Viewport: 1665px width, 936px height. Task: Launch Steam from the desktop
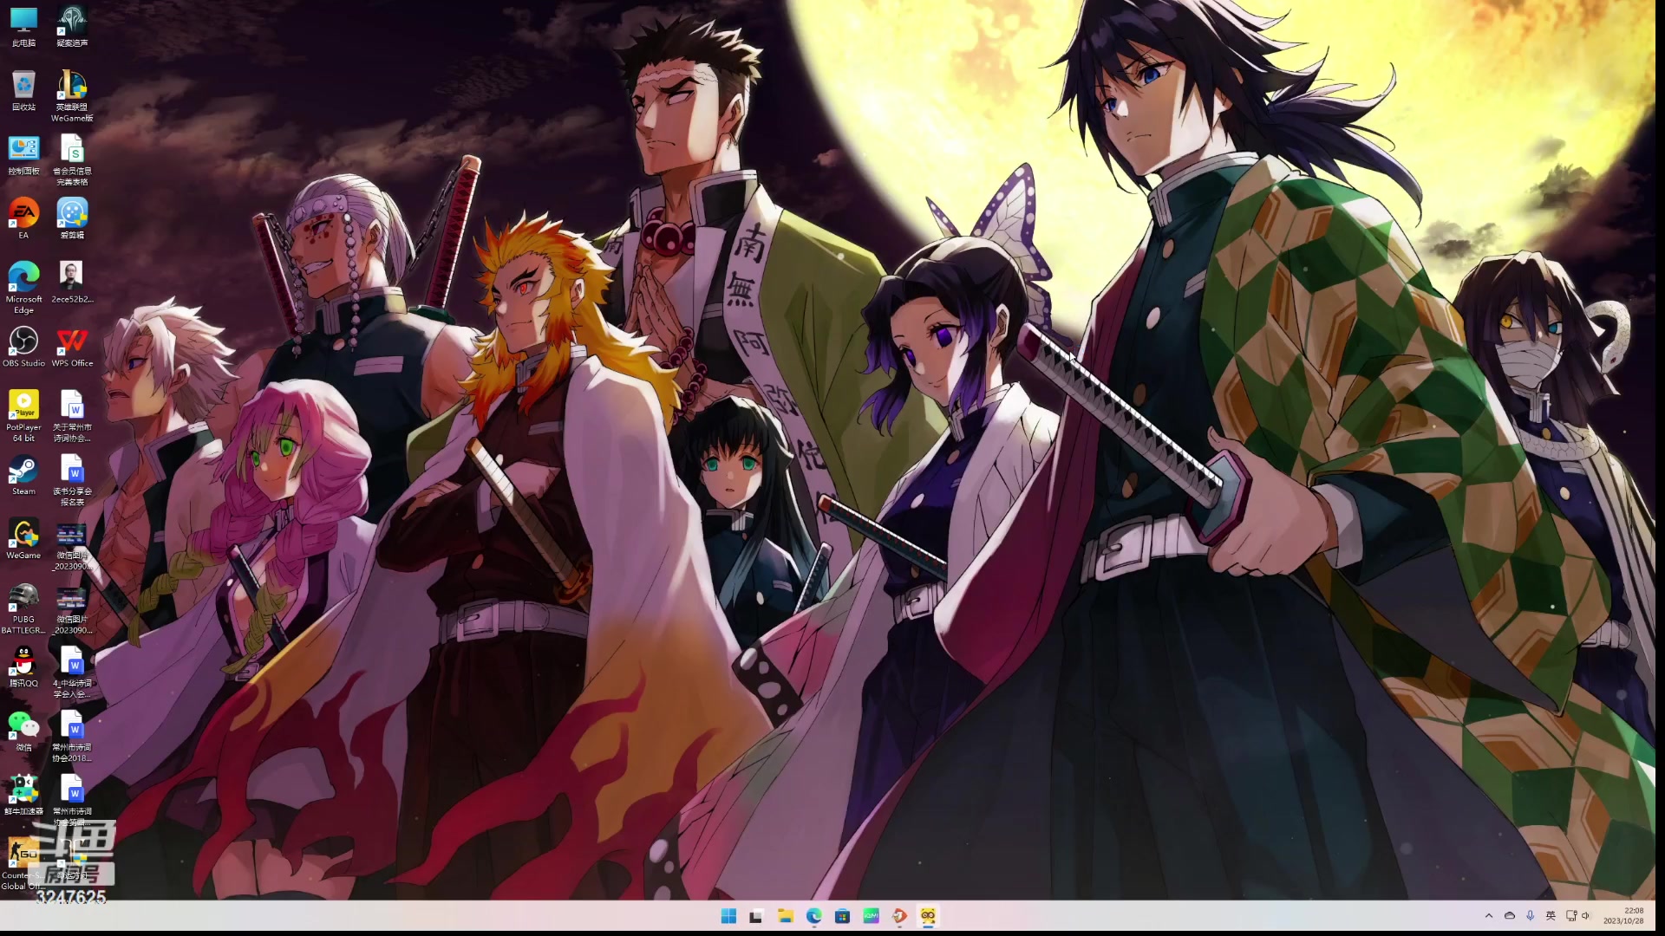pos(23,475)
